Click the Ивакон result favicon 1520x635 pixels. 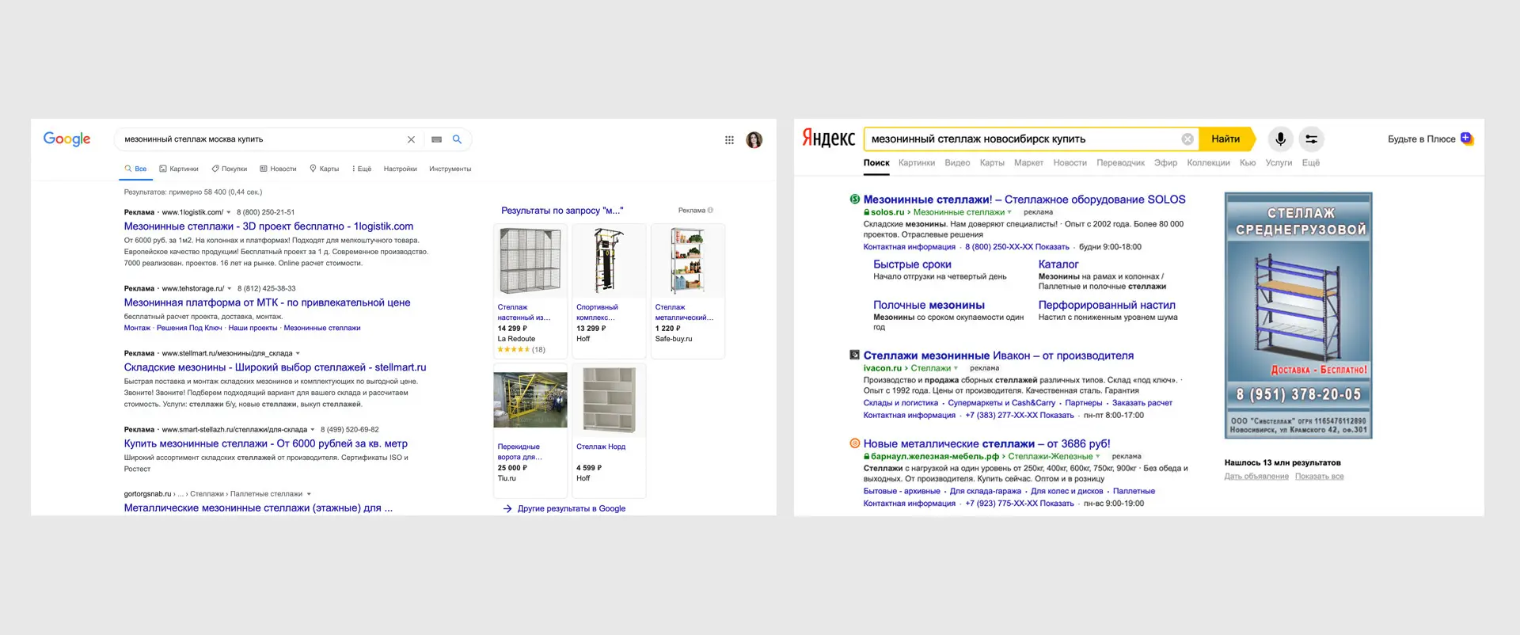point(855,356)
